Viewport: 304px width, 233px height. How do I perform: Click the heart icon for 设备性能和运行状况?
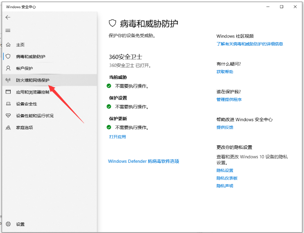[x=8, y=115]
